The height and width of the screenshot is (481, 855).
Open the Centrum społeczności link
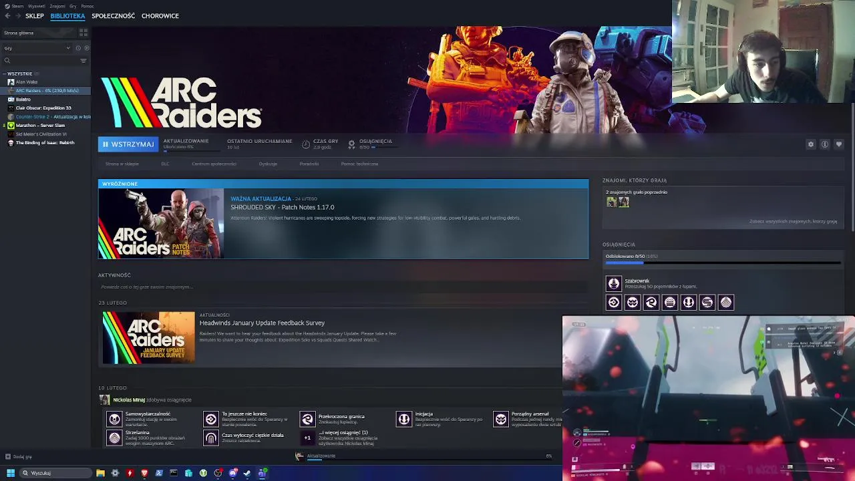point(214,164)
